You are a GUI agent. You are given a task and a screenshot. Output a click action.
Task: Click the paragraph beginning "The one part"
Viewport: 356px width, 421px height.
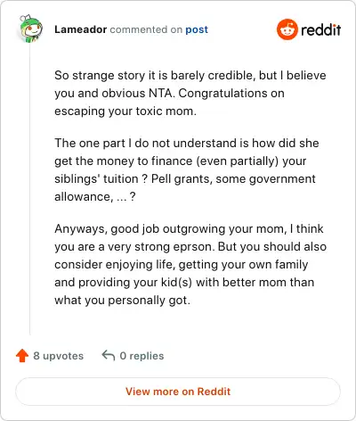[187, 169]
